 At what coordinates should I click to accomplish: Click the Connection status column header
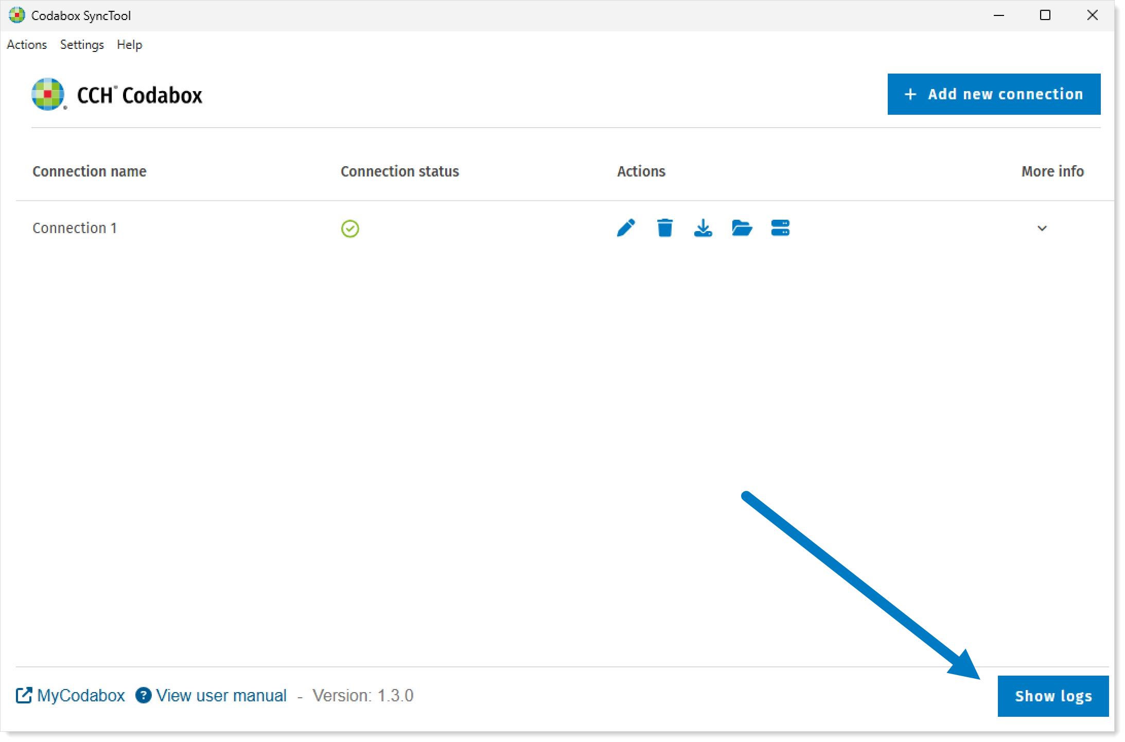point(400,171)
